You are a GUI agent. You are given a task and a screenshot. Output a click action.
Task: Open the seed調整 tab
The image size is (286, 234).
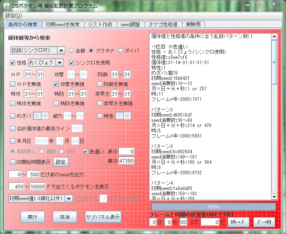(x=131, y=25)
